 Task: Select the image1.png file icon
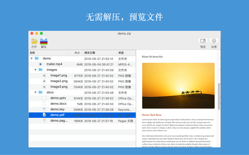coord(44,76)
